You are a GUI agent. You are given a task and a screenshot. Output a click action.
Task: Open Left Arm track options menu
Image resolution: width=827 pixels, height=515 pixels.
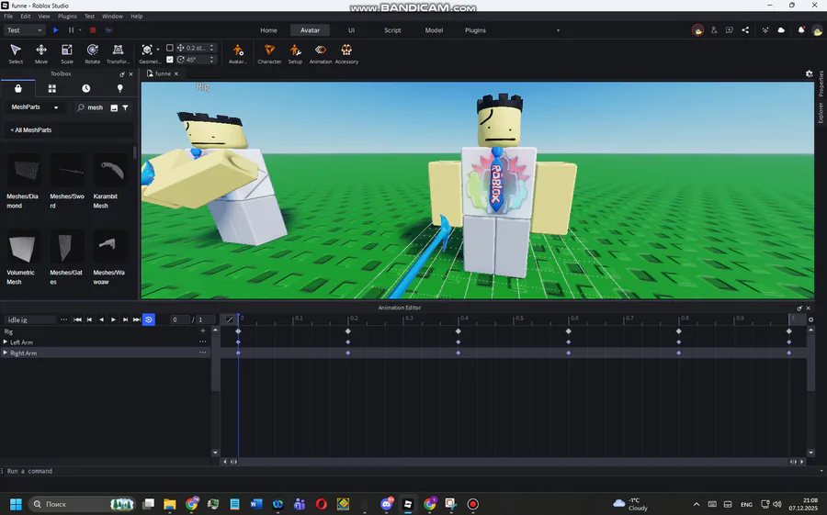202,341
